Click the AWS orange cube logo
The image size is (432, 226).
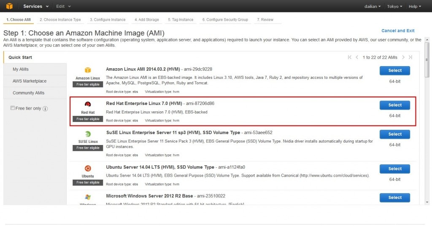(9, 6)
